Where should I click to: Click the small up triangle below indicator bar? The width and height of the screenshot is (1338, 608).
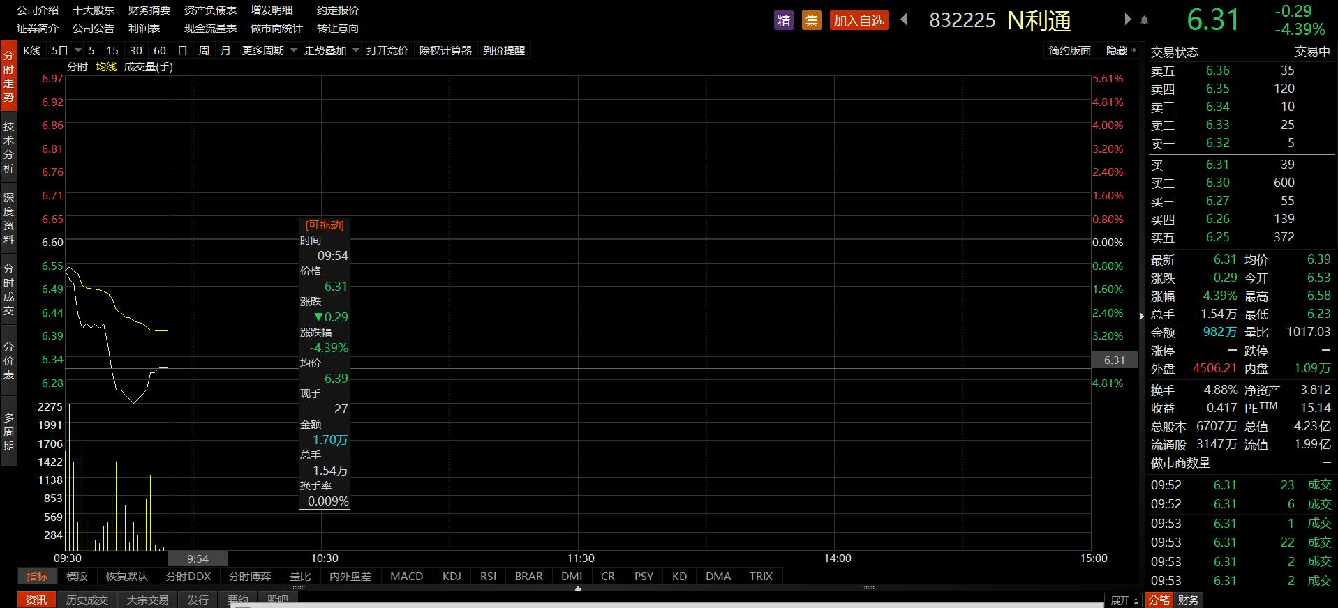pos(578,588)
